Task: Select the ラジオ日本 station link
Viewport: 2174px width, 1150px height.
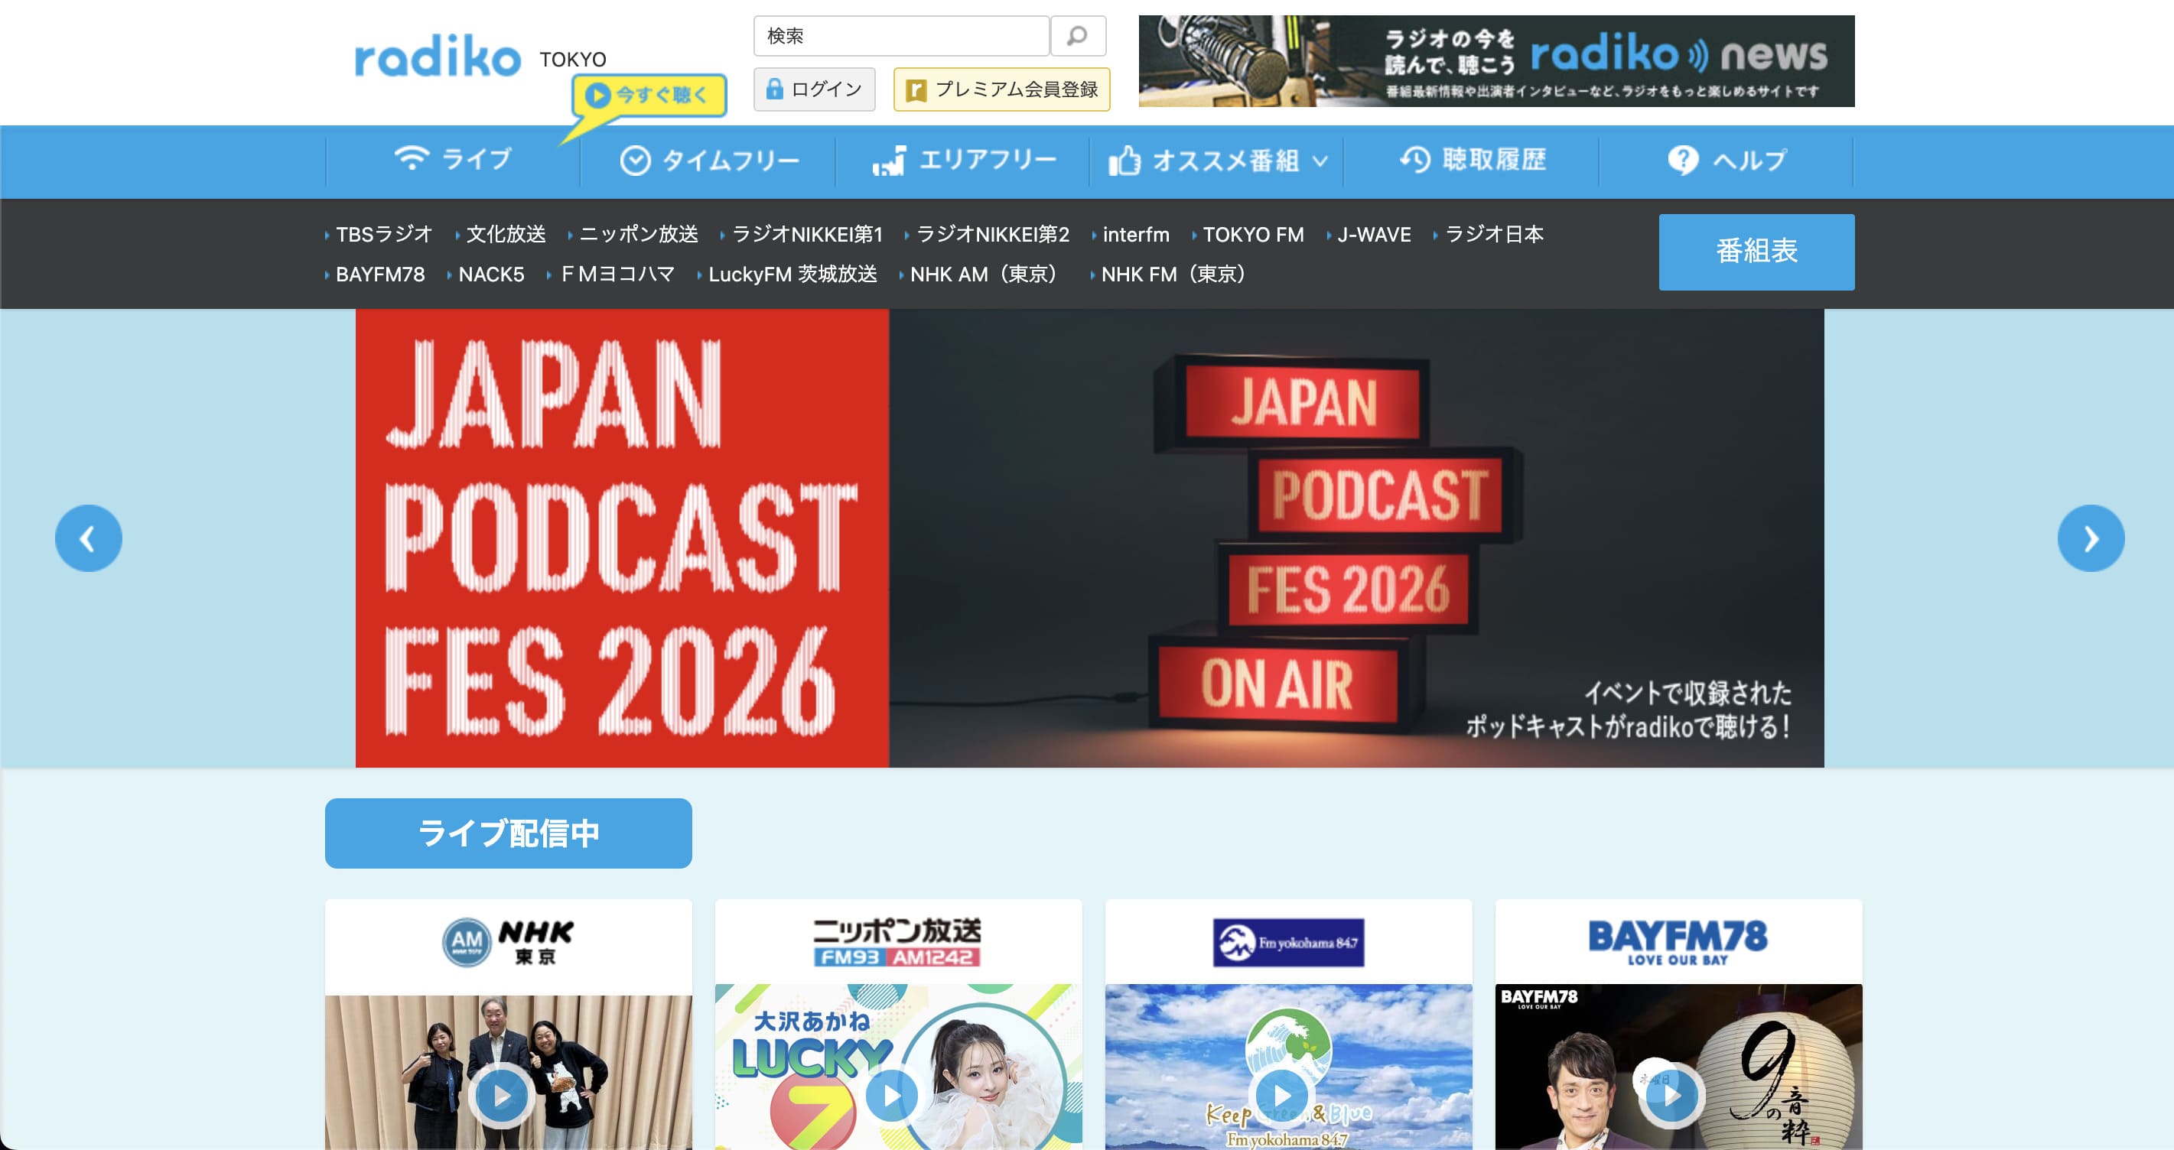Action: coord(1494,235)
